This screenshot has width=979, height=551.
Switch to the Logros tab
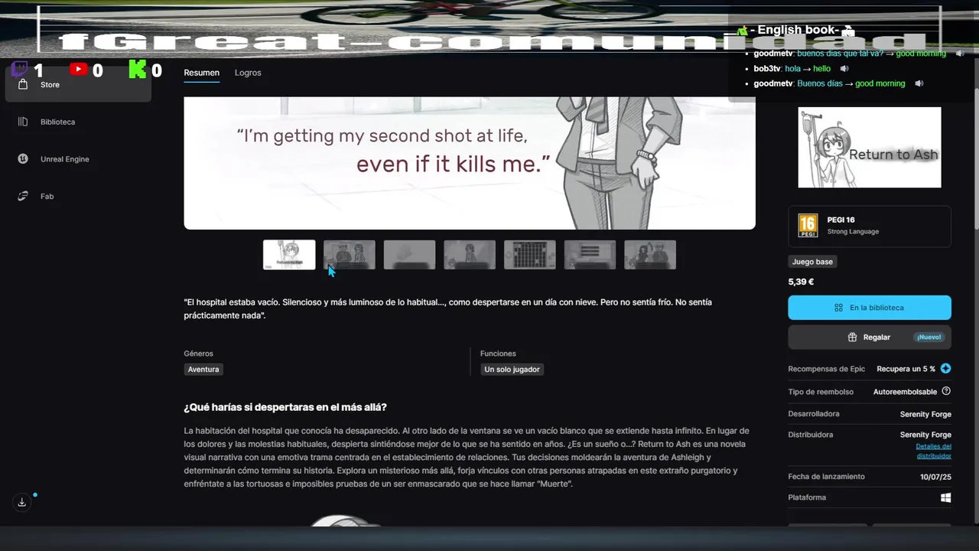click(248, 73)
